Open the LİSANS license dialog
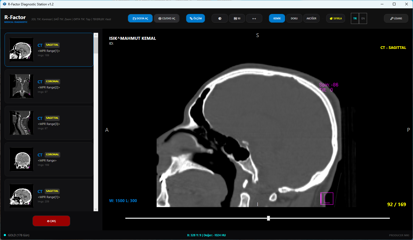Viewport: 413px width, 240px height. [396, 19]
